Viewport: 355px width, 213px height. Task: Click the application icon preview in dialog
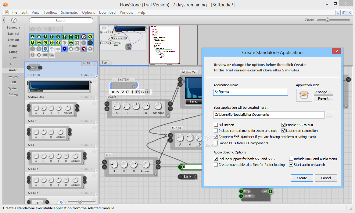click(304, 95)
